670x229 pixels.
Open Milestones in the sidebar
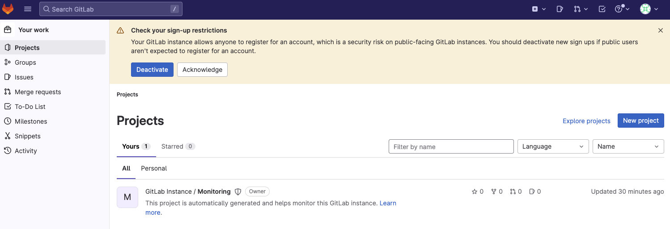[x=53, y=121]
